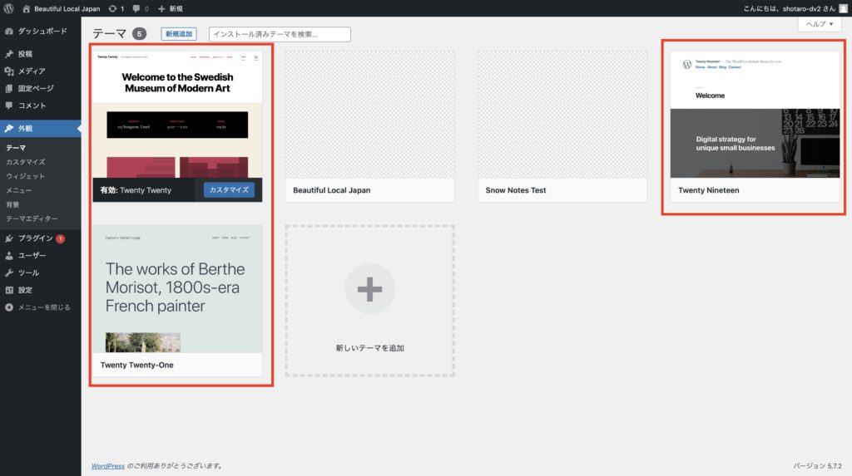This screenshot has width=852, height=476.
Task: Open the 投稿 posts menu label
Action: (25, 54)
